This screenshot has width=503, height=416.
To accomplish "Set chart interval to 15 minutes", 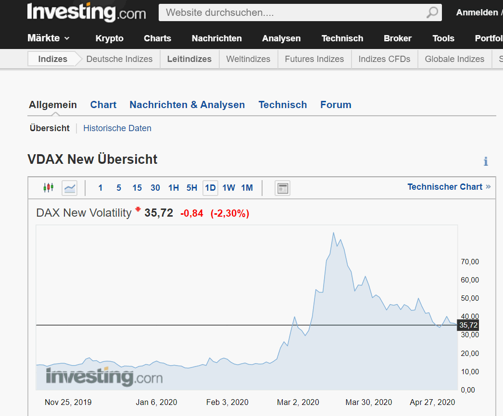I will 137,188.
